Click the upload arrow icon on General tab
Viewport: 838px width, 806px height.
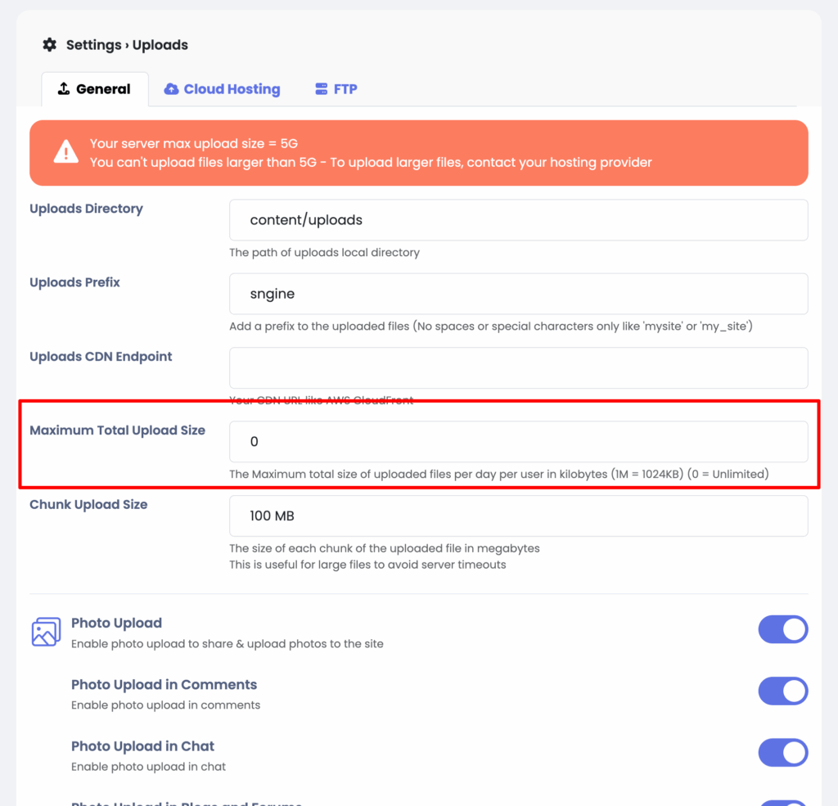point(63,89)
